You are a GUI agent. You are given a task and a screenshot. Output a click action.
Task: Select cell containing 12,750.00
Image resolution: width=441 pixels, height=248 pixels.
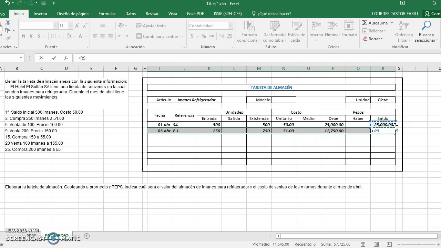[333, 131]
